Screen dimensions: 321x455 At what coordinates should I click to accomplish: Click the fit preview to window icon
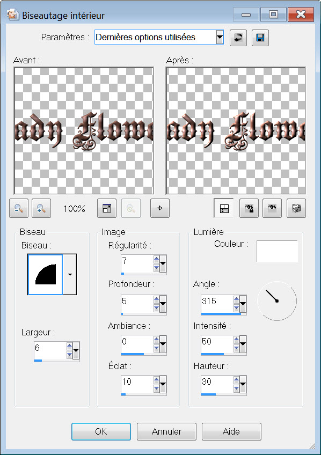[107, 208]
